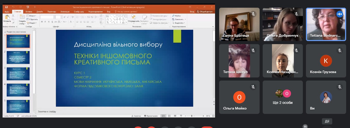Toggle the Notes (Заметки) pane button
Image resolution: width=350 pixels, height=128 pixels.
pyautogui.click(x=136, y=116)
